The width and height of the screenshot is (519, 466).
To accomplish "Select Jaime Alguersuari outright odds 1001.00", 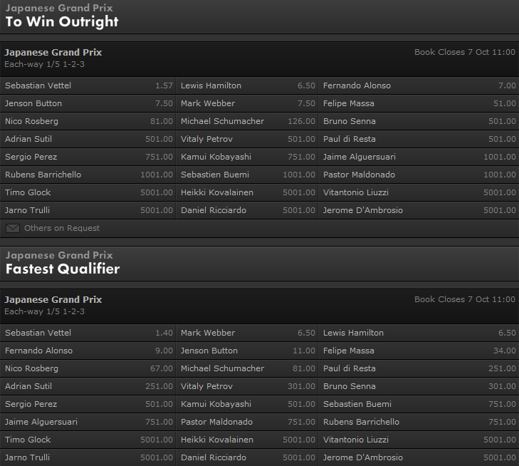I will 419,157.
